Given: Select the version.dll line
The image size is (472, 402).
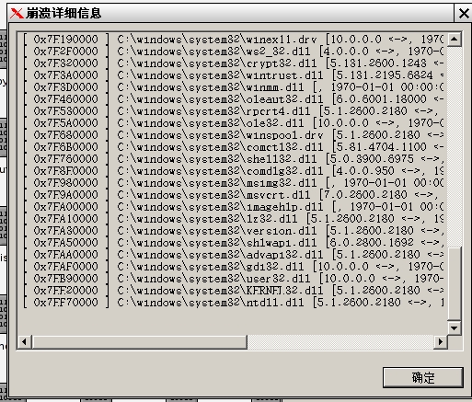Looking at the screenshot, I should pos(233,231).
